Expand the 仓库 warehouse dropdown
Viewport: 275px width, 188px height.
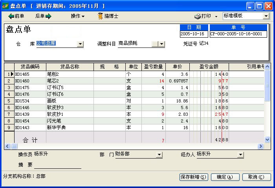pos(80,44)
